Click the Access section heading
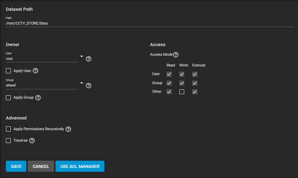 157,45
